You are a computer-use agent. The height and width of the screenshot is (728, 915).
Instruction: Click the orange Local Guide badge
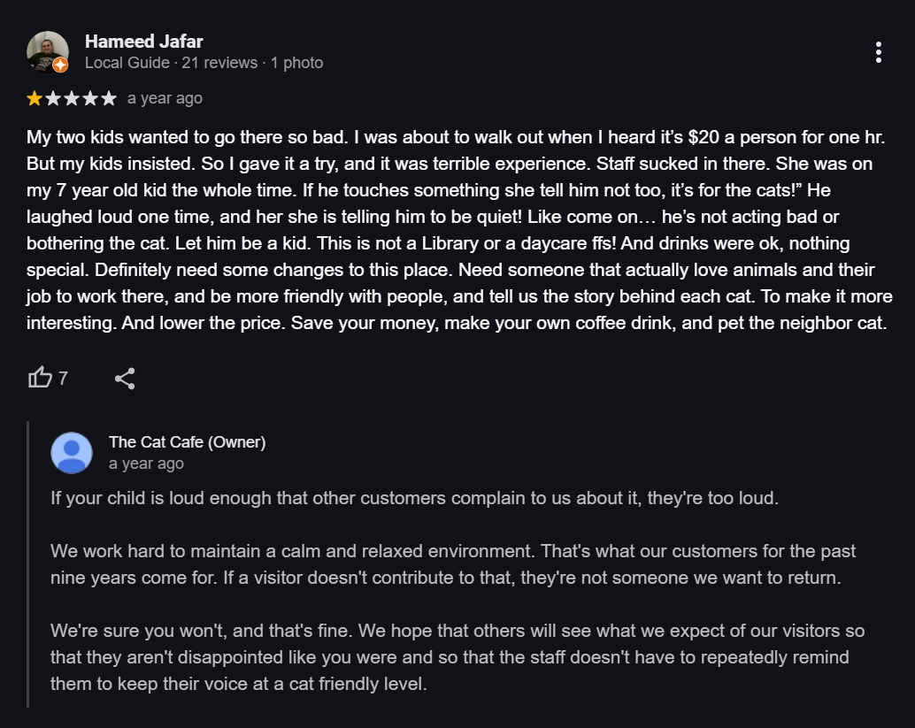click(x=60, y=65)
